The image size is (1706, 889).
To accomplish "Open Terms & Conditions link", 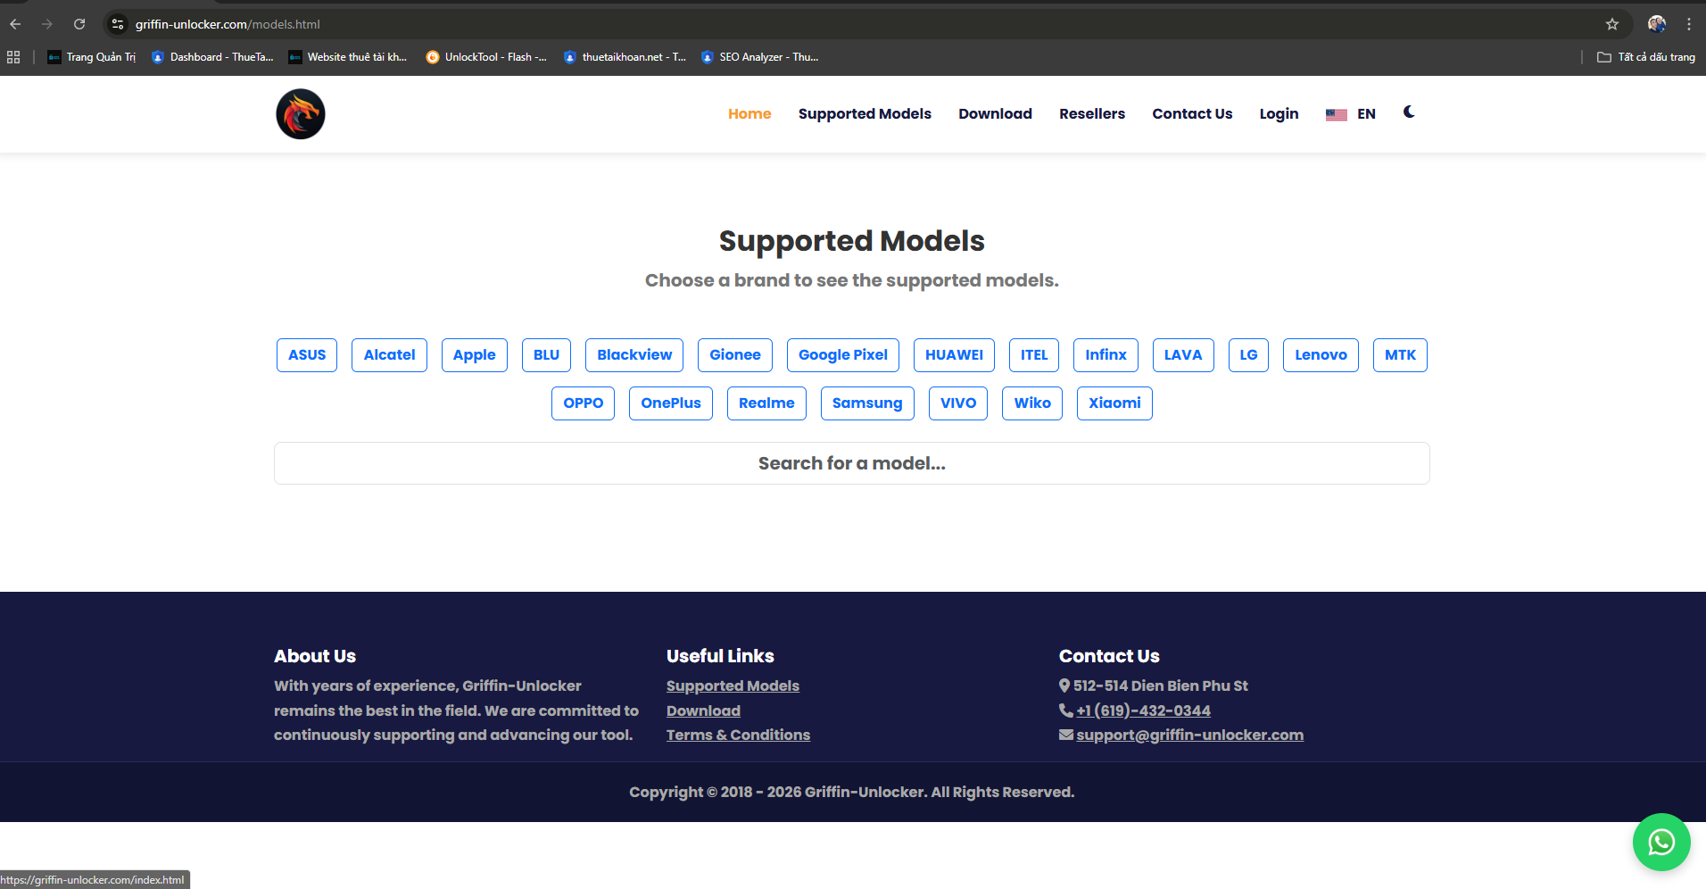I will [x=738, y=735].
